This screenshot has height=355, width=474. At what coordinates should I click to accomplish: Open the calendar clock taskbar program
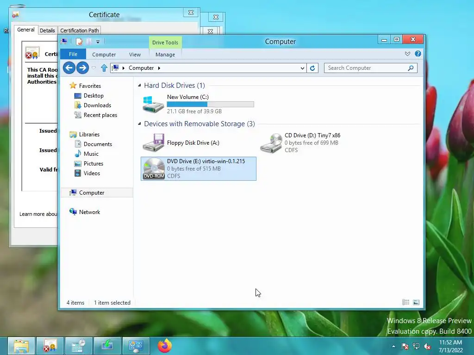click(78, 346)
